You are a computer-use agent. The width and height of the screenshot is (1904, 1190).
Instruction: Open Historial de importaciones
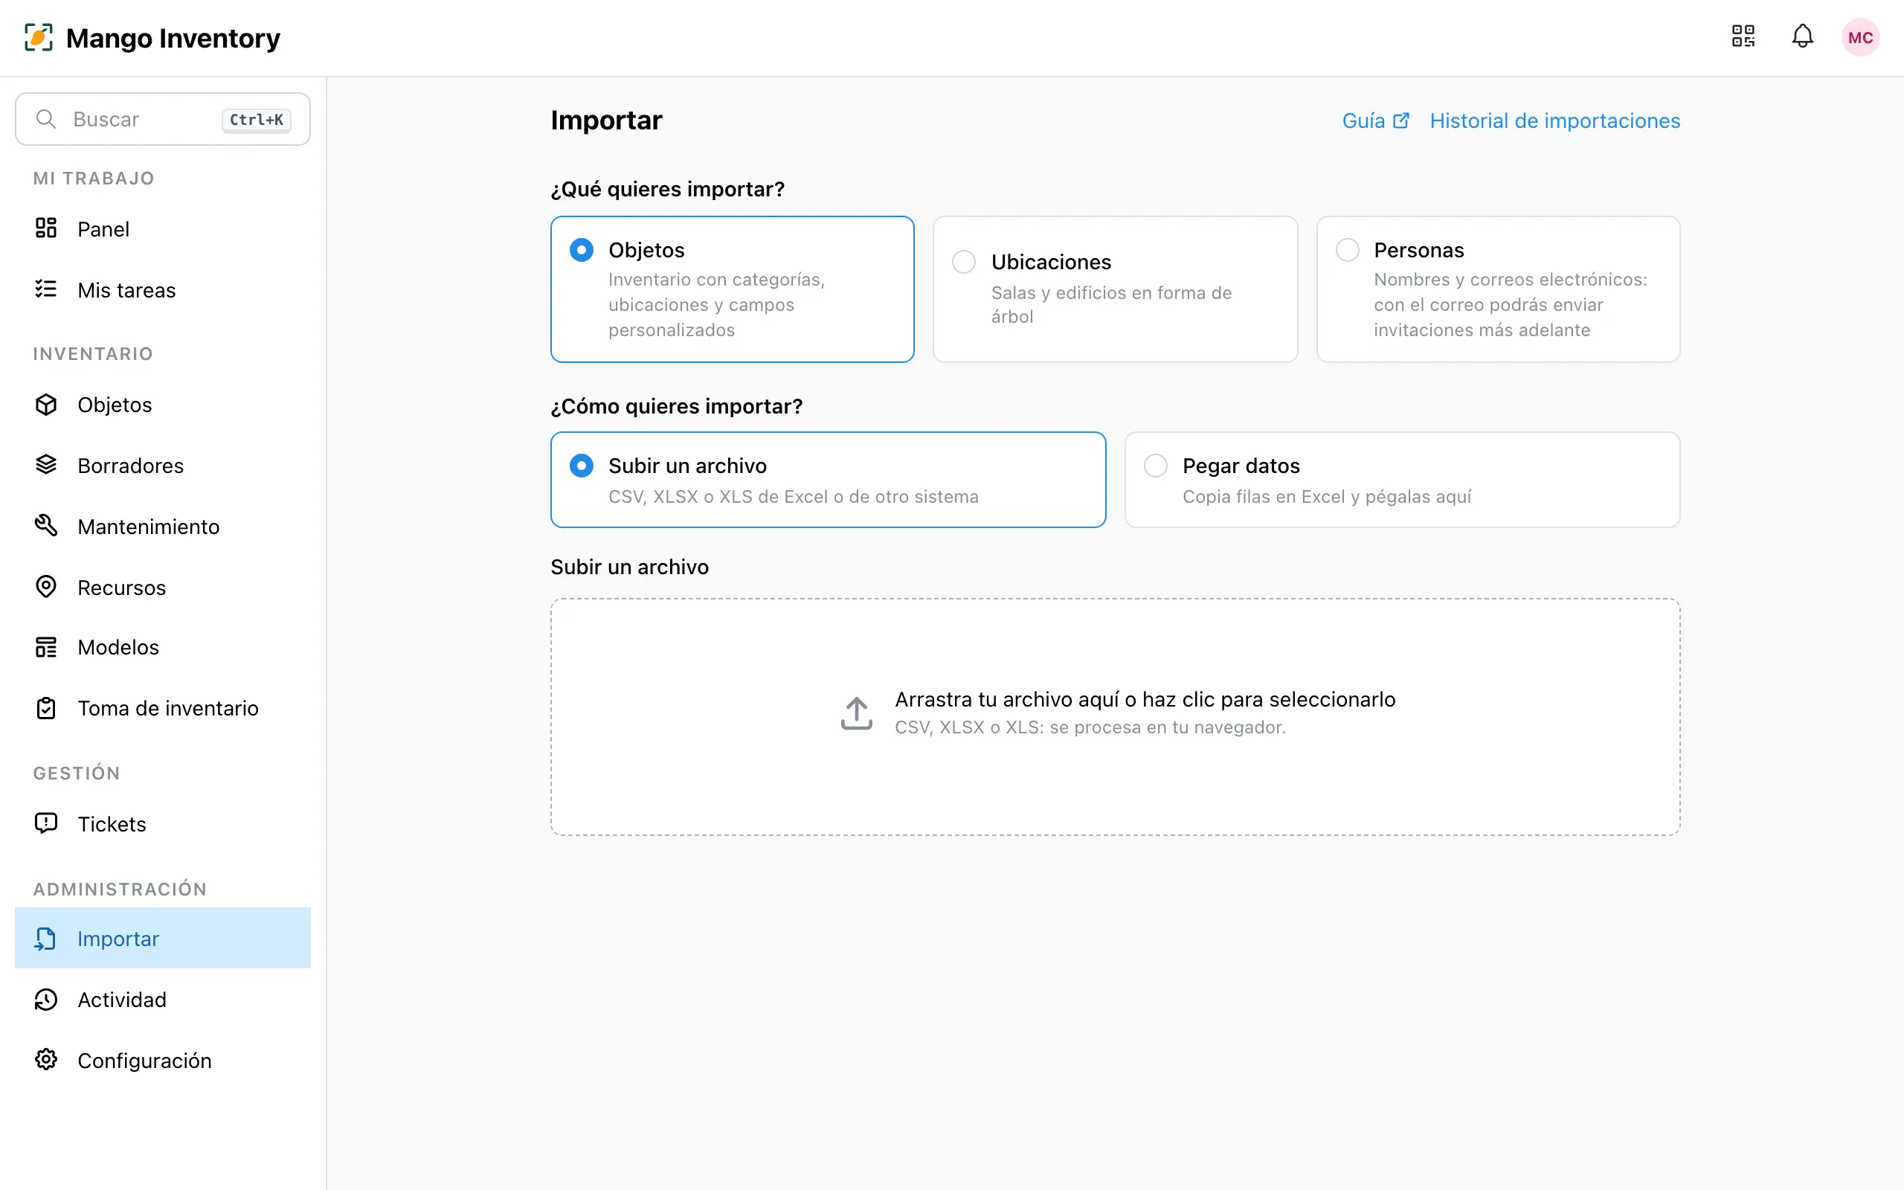1554,120
